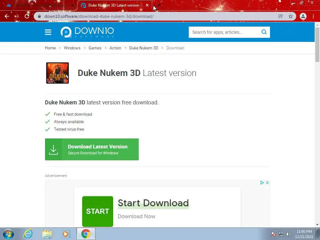Click the 'Always available' text
The height and width of the screenshot is (240, 320).
[69, 122]
